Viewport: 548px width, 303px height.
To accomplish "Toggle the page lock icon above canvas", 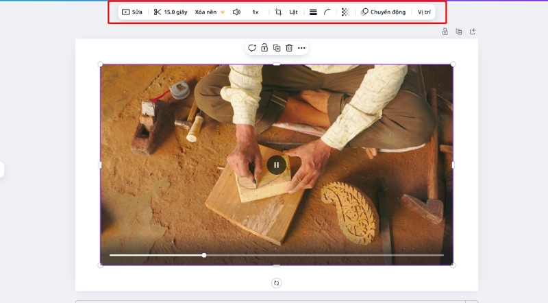I will click(x=445, y=32).
